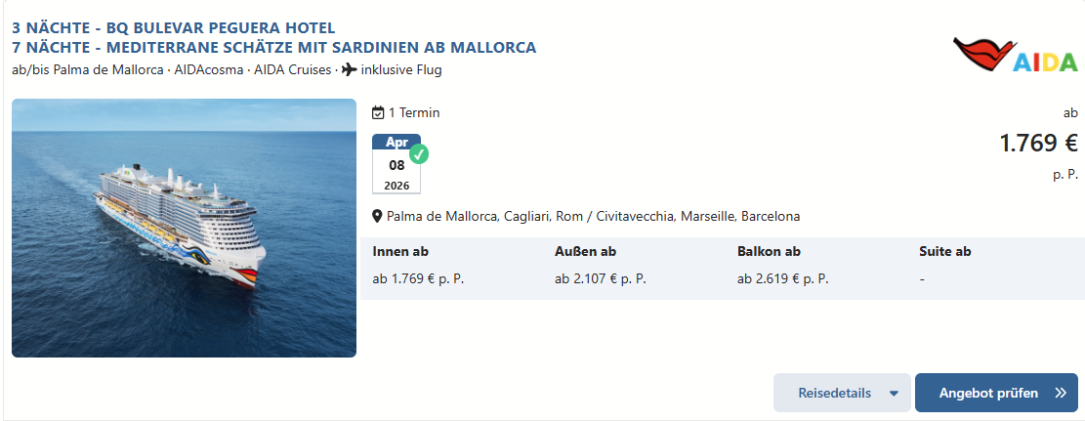
Task: Click the airplane icon before inklusive Flug
Action: click(350, 69)
